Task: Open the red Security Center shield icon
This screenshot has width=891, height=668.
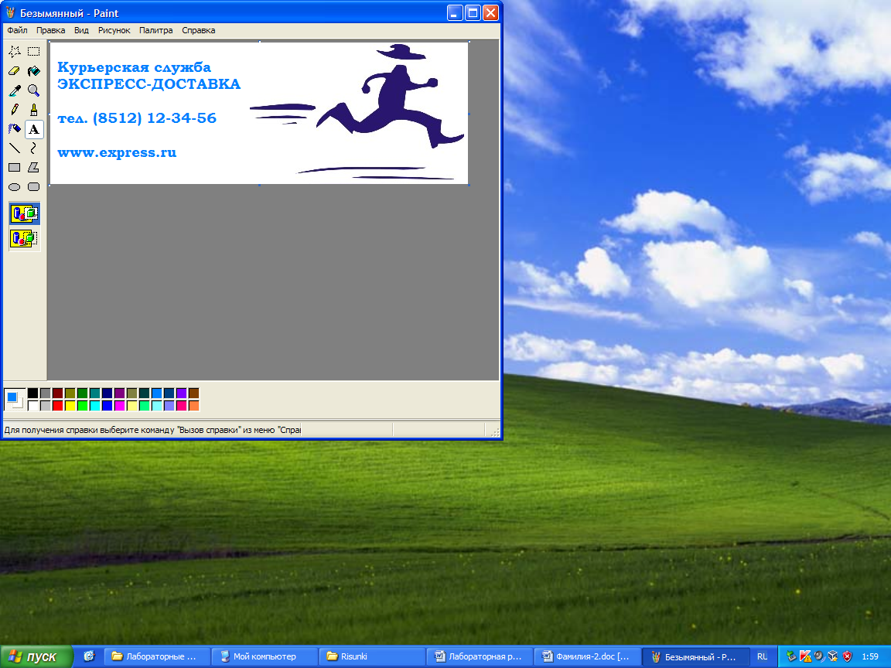Action: pyautogui.click(x=847, y=656)
